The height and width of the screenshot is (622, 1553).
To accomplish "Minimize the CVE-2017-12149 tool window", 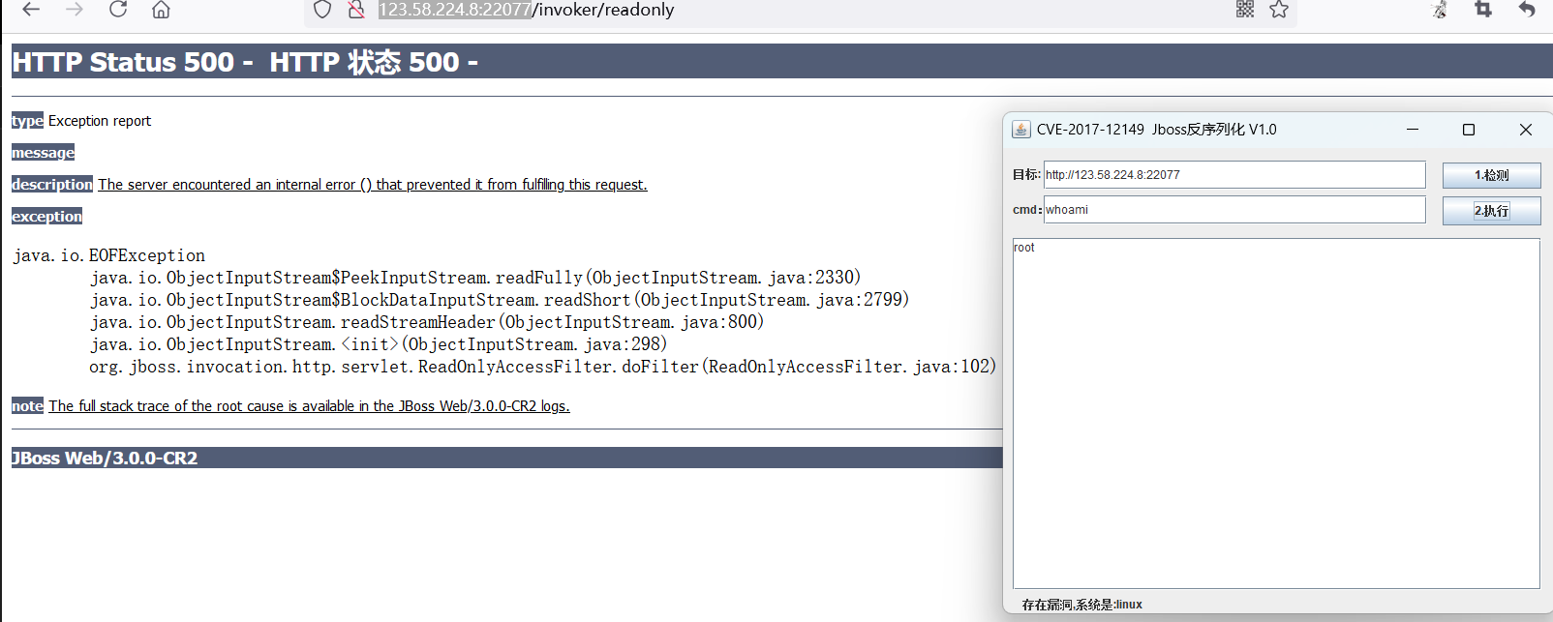I will click(x=1413, y=130).
